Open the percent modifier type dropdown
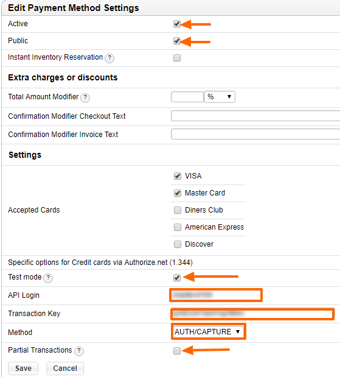Viewport: 340px width, 377px height. 220,97
